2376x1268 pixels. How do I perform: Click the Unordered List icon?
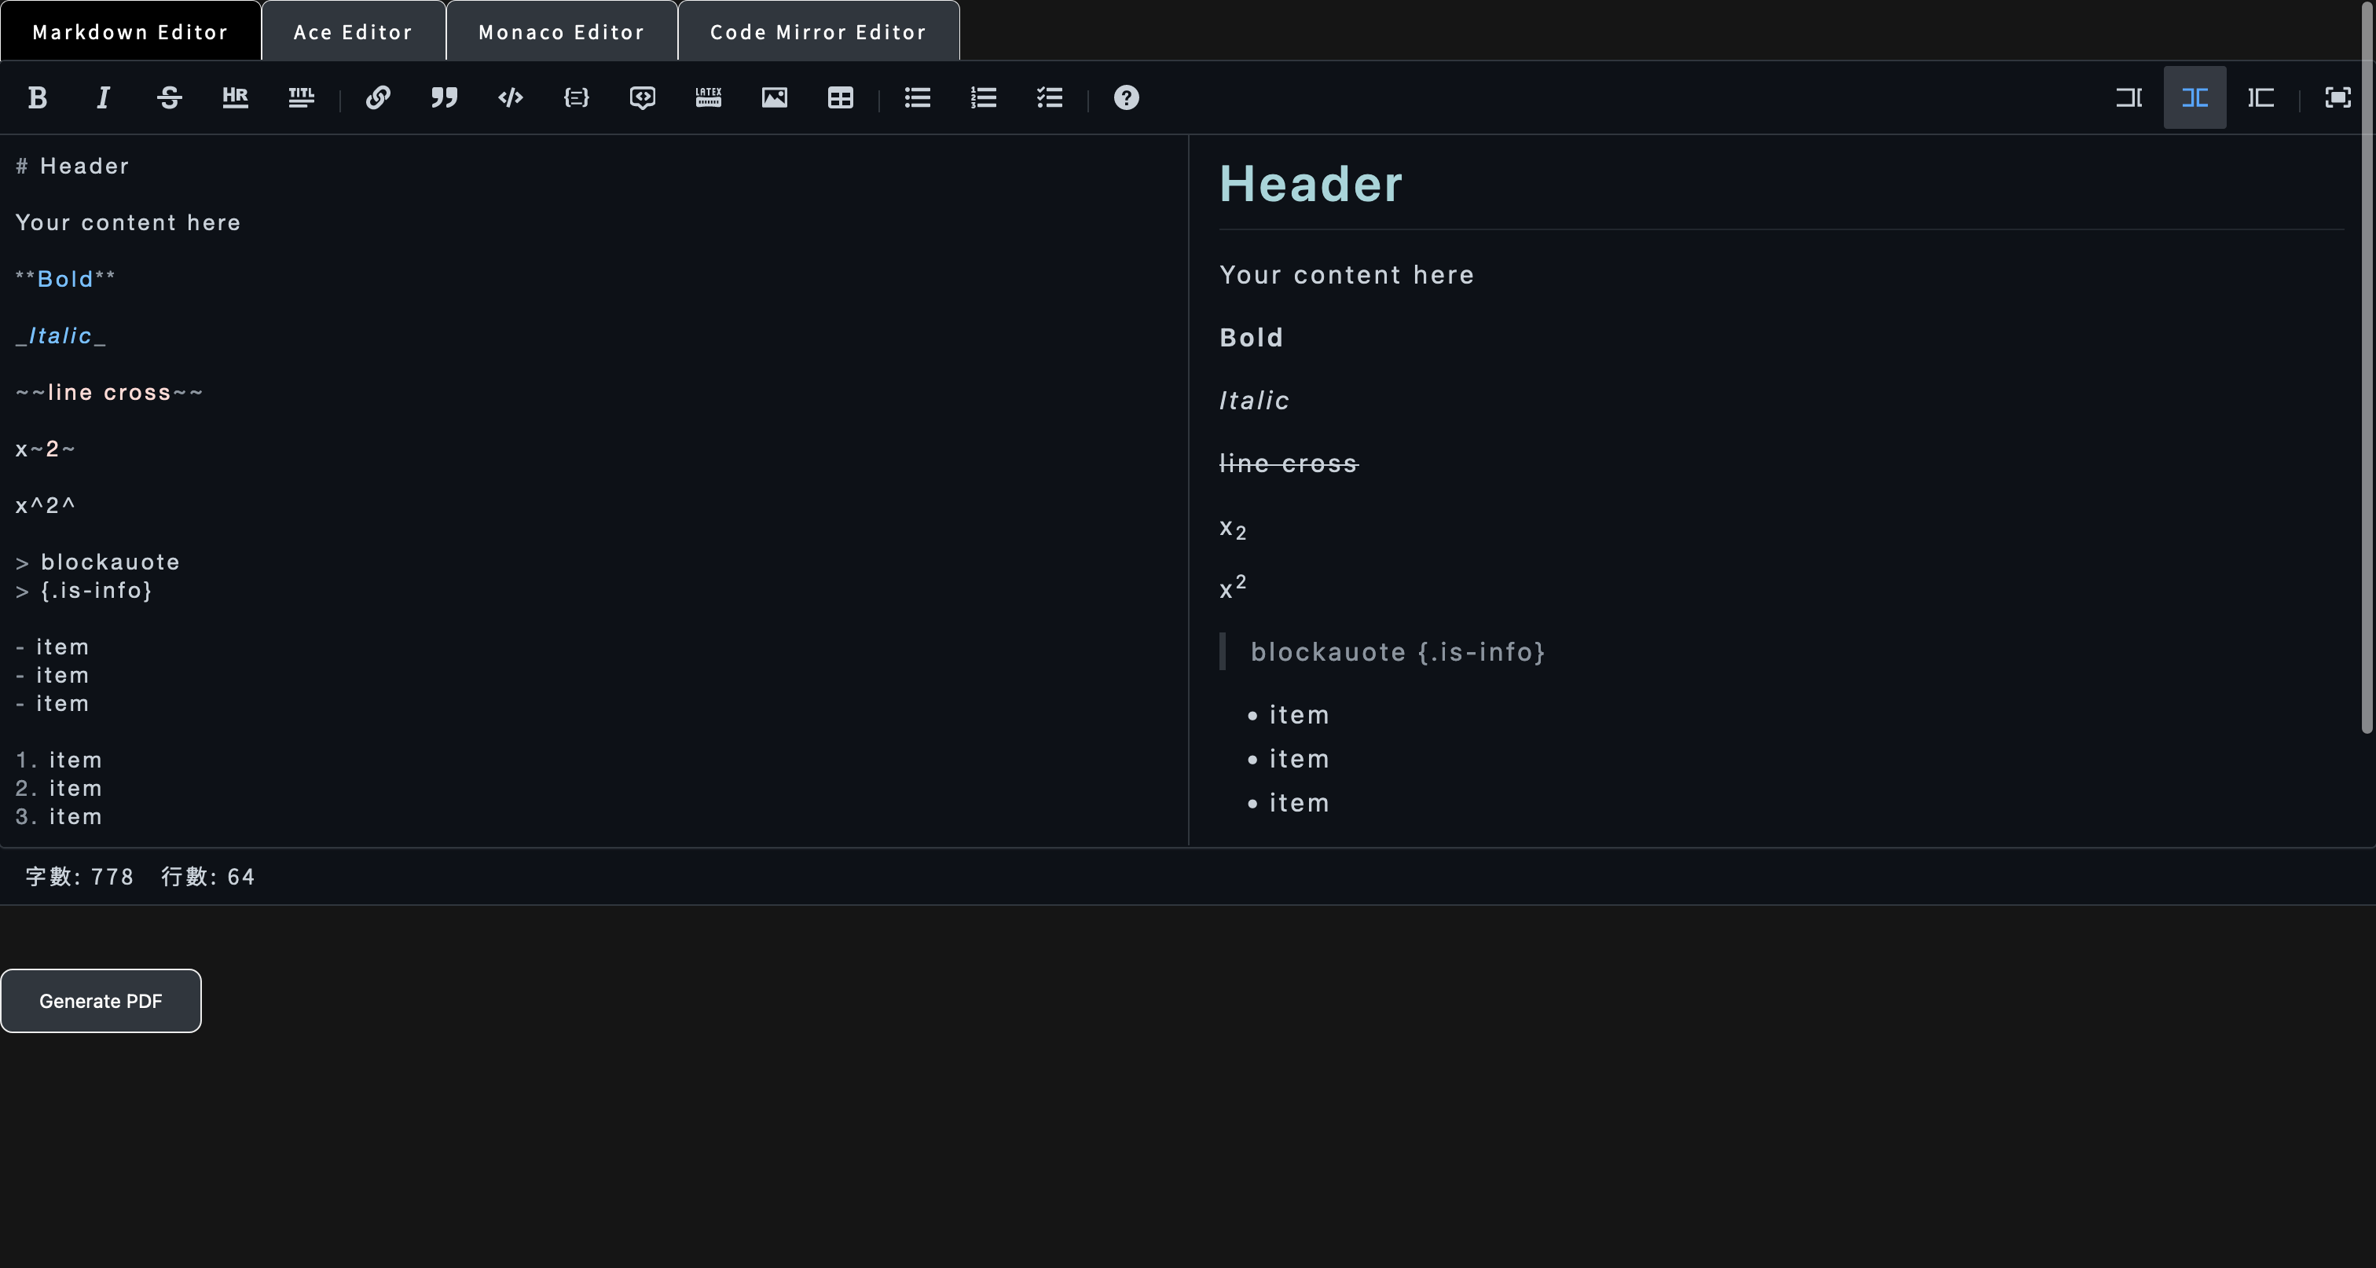click(x=916, y=97)
